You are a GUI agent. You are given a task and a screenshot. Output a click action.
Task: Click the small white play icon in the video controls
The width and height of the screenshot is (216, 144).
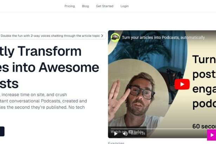click(x=116, y=134)
